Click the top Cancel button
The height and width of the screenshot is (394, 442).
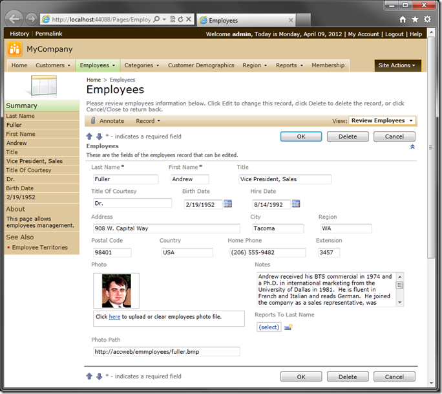pyautogui.click(x=394, y=137)
